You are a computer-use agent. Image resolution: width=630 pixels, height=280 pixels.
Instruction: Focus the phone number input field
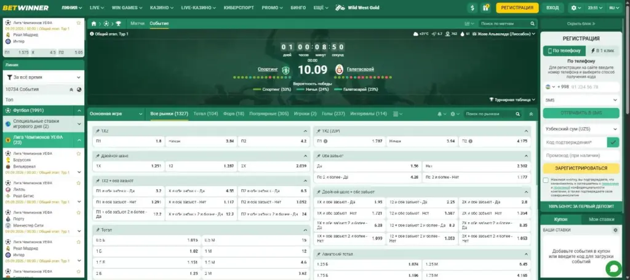(x=594, y=87)
